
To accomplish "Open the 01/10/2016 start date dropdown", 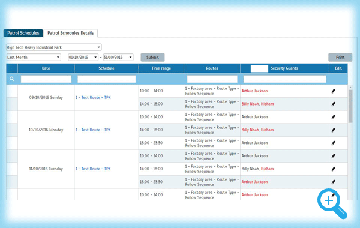I will pos(83,57).
